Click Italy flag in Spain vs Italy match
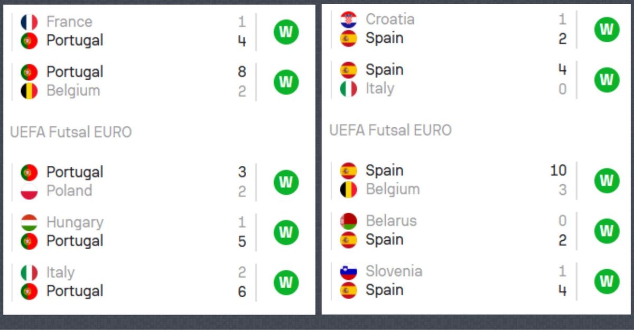634x330 pixels. click(349, 89)
